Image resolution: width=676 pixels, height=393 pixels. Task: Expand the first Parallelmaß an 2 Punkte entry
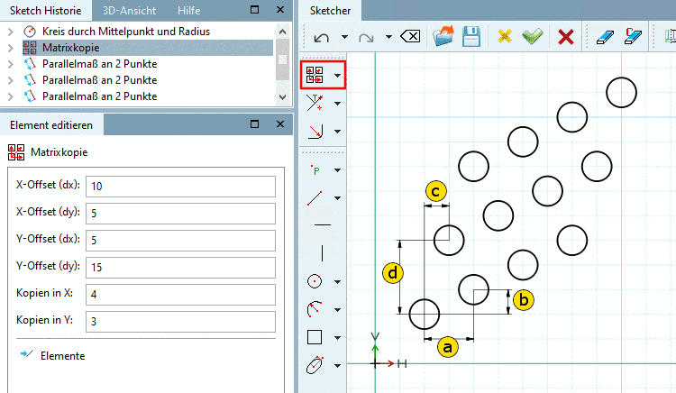coord(10,64)
